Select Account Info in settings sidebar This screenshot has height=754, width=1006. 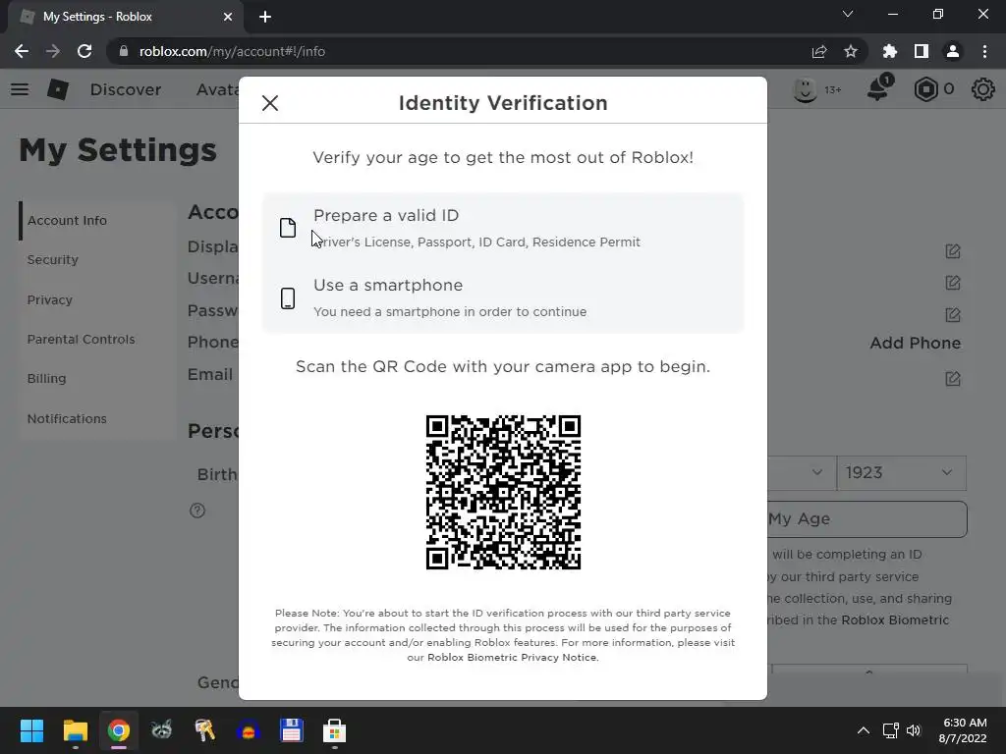pyautogui.click(x=67, y=221)
